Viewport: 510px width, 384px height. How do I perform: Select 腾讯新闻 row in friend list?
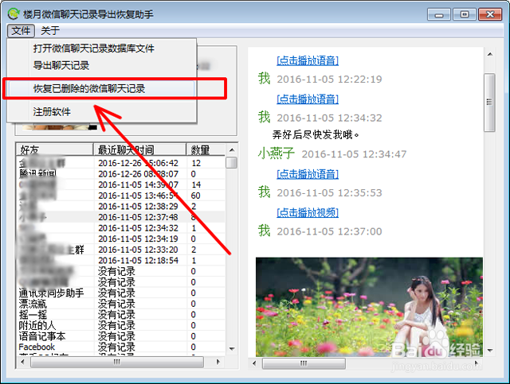(x=120, y=174)
